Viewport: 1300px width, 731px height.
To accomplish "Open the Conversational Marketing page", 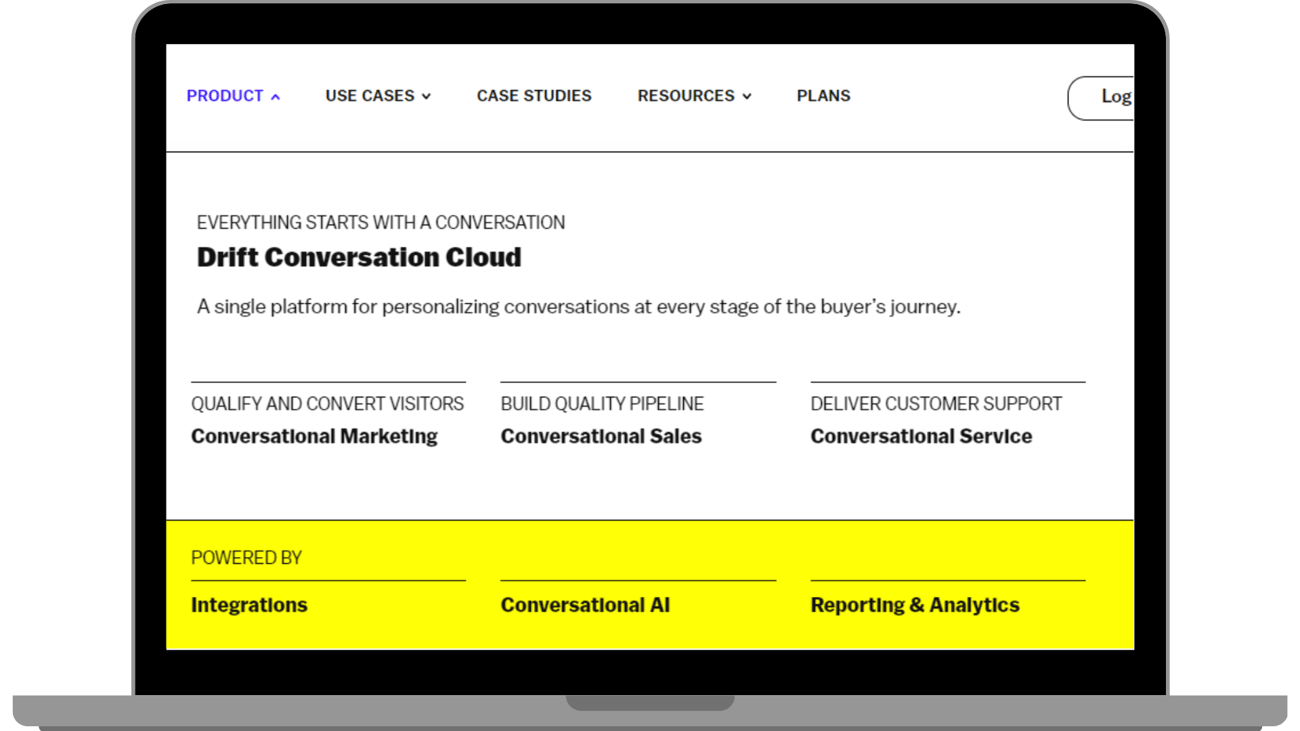I will tap(315, 436).
